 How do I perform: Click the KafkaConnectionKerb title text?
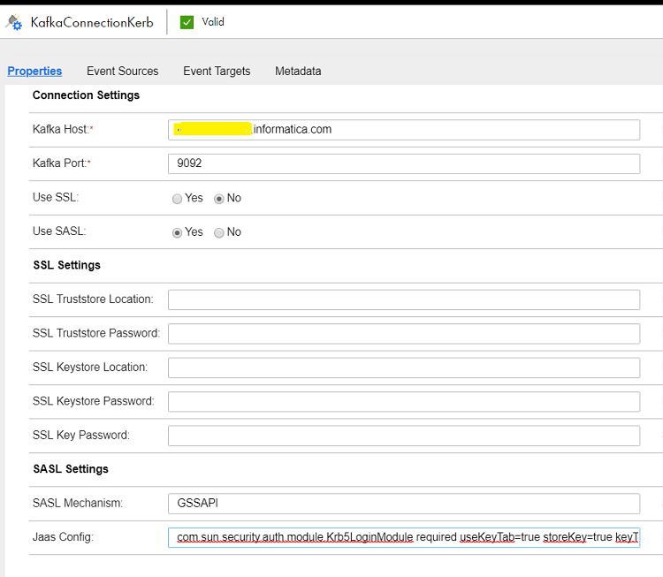[92, 22]
